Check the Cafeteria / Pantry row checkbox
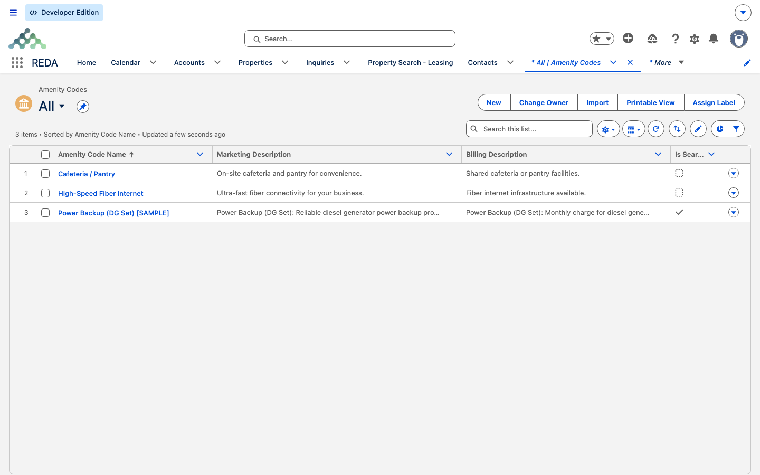Image resolution: width=760 pixels, height=475 pixels. tap(45, 174)
